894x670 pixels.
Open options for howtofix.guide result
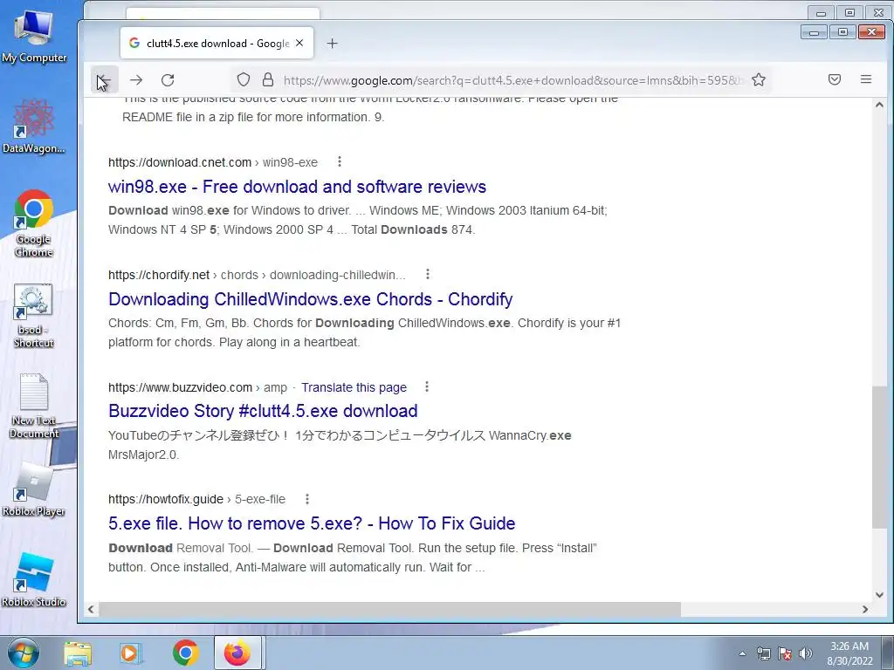pos(307,499)
